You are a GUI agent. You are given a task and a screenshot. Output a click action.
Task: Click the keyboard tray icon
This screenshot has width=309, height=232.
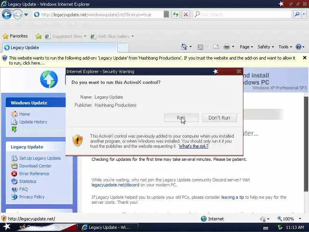coord(266,228)
